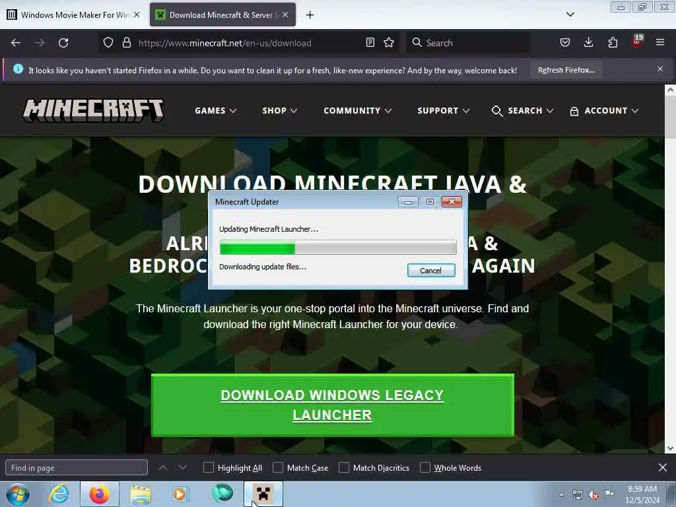676x507 pixels.
Task: Reload the page with refresh icon
Action: click(x=63, y=43)
